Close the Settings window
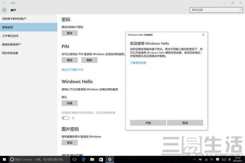The height and width of the screenshot is (163, 245). tap(241, 3)
